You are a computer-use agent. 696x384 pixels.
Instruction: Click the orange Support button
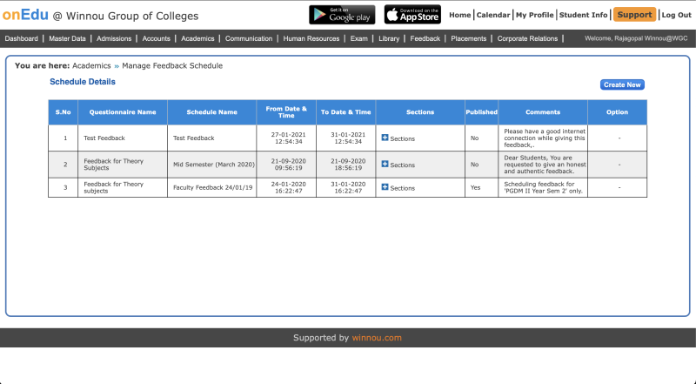635,15
